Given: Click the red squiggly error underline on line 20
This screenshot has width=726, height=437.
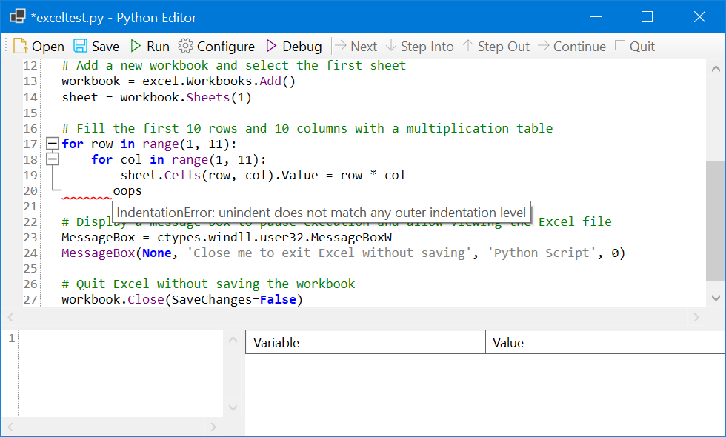Looking at the screenshot, I should click(87, 199).
